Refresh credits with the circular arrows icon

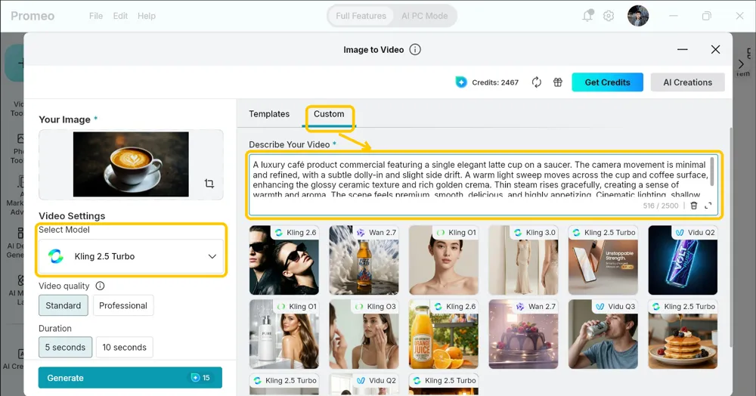pyautogui.click(x=536, y=82)
